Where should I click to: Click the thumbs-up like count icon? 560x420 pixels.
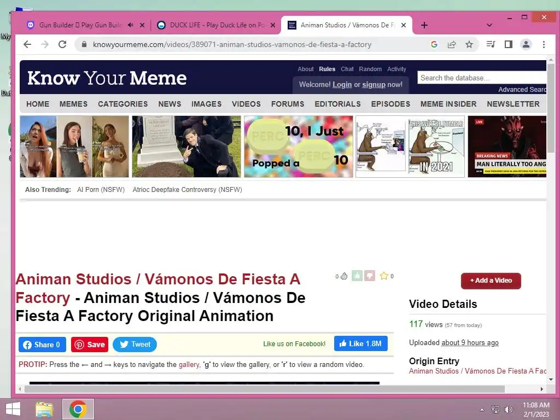click(344, 276)
